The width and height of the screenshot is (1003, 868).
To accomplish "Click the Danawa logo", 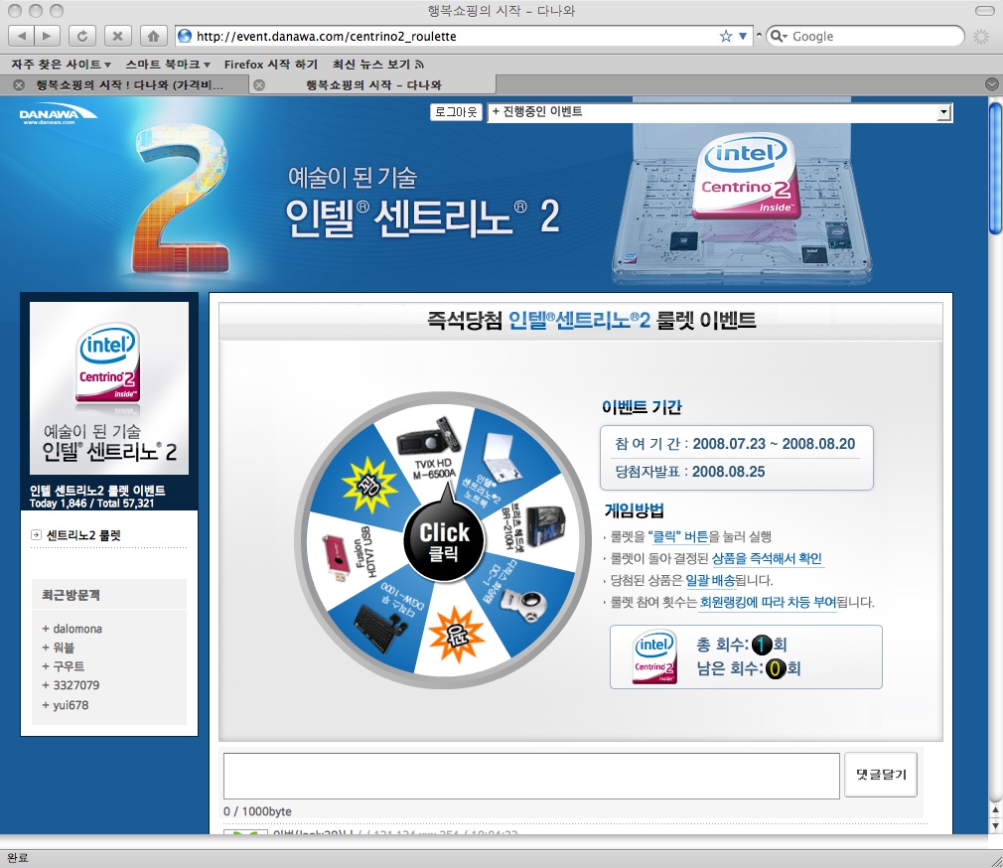I will [58, 115].
